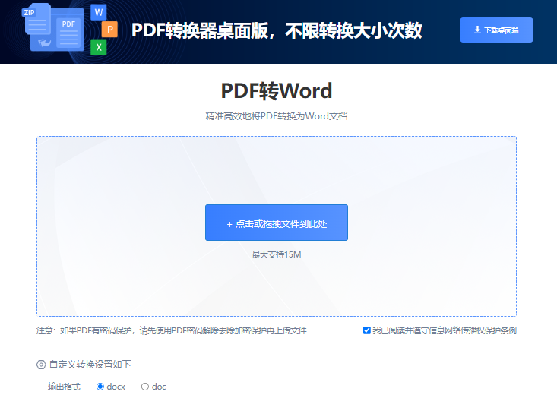Screen dimensions: 557x395
Task: Click the blue Word 'W' icon
Action: coord(98,12)
